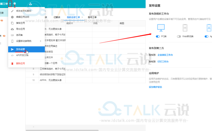Open API开发文档 menu entry

(x=26, y=55)
